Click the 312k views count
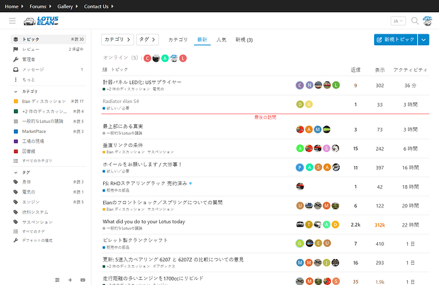 (x=380, y=225)
